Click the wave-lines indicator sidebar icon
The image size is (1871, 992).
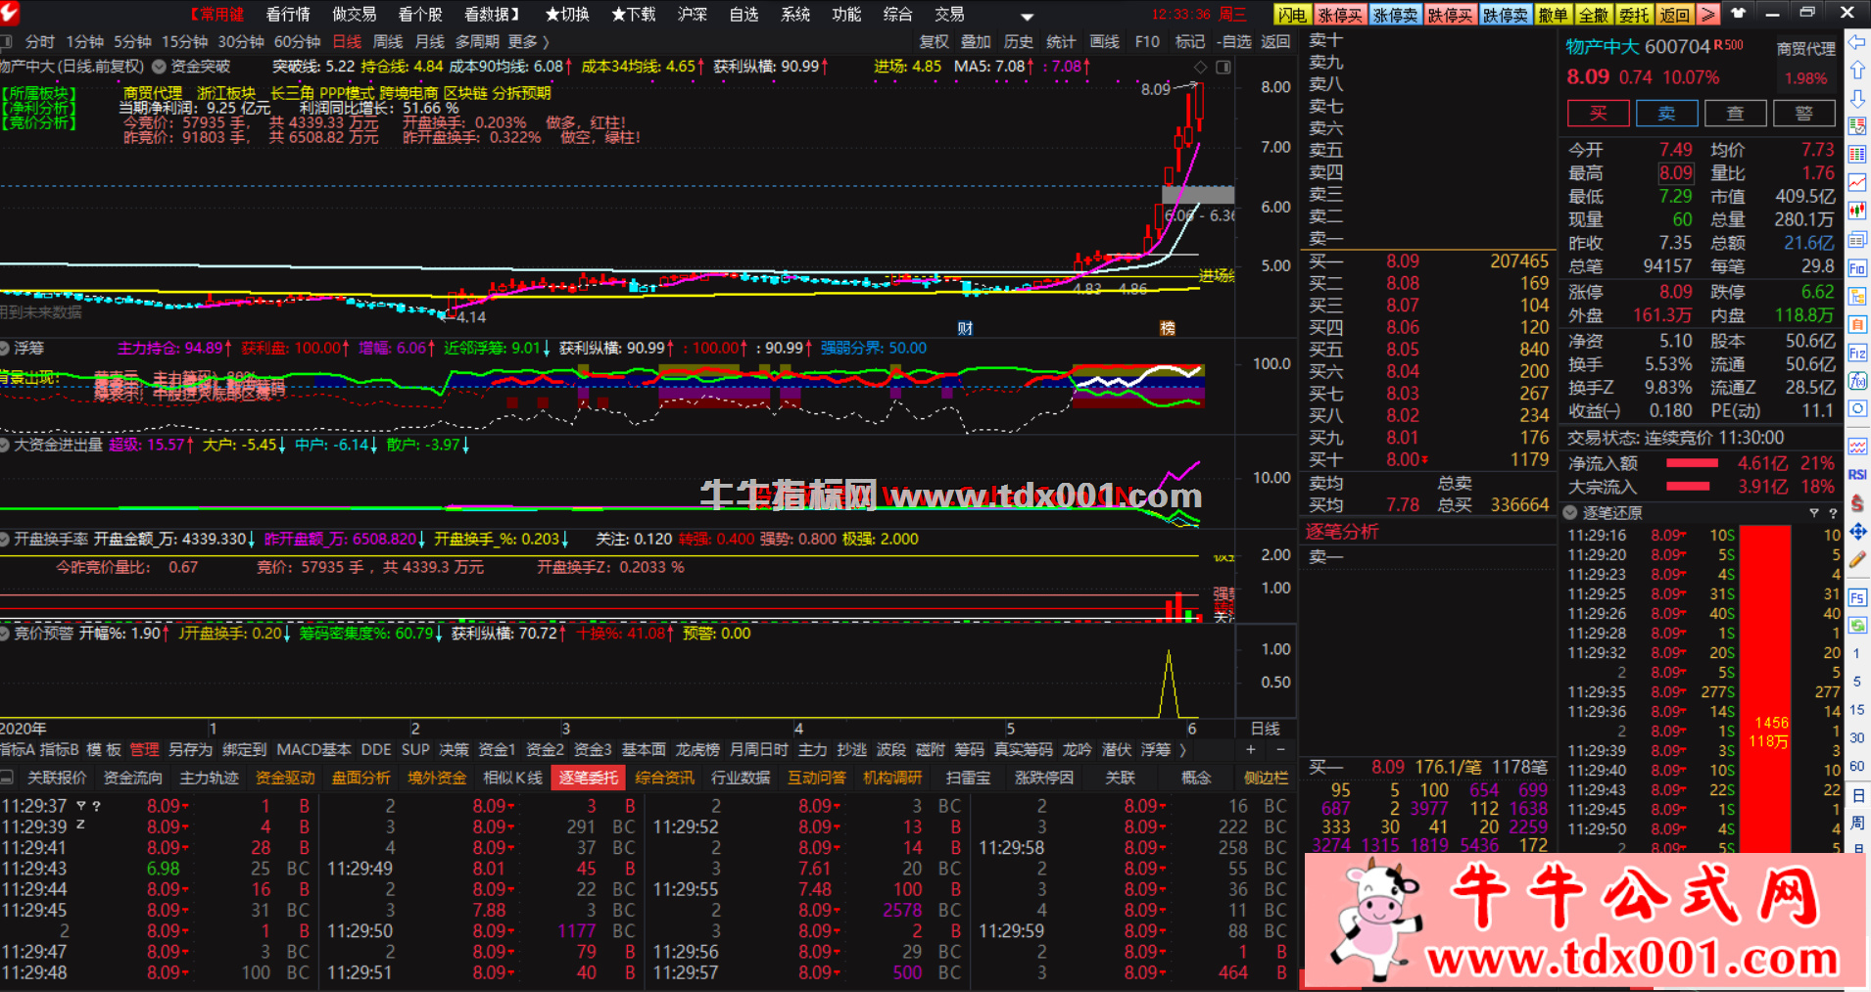tap(1856, 447)
